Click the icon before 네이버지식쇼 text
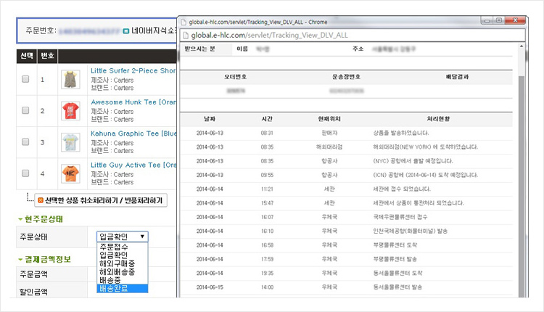 pos(126,31)
